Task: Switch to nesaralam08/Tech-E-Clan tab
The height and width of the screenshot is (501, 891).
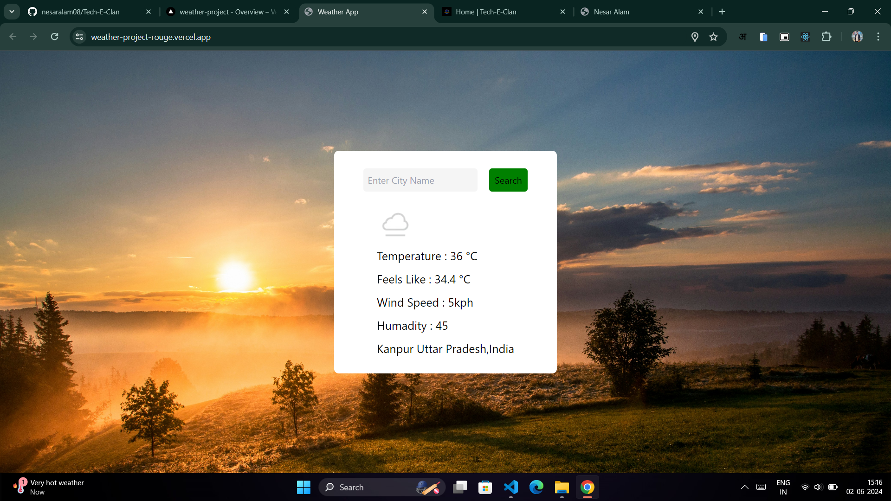Action: coord(81,12)
